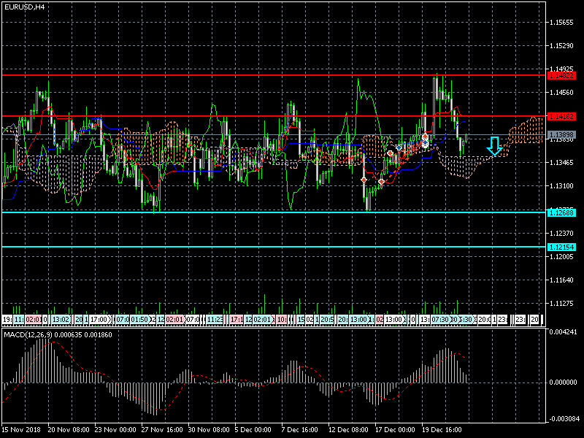
Task: Click the 11:23 news event marker
Action: (x=215, y=320)
